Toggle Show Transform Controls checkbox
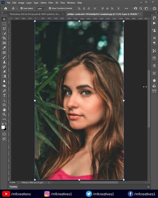This screenshot has height=198, width=158. (50, 8)
